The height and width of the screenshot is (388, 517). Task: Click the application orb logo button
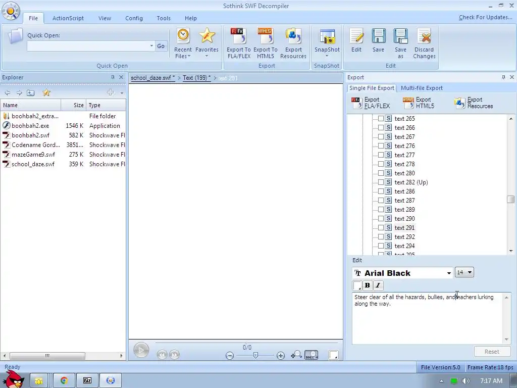11,12
